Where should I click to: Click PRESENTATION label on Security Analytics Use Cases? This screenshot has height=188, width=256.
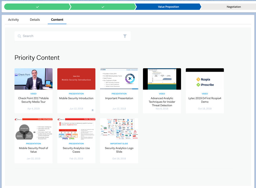76,144
